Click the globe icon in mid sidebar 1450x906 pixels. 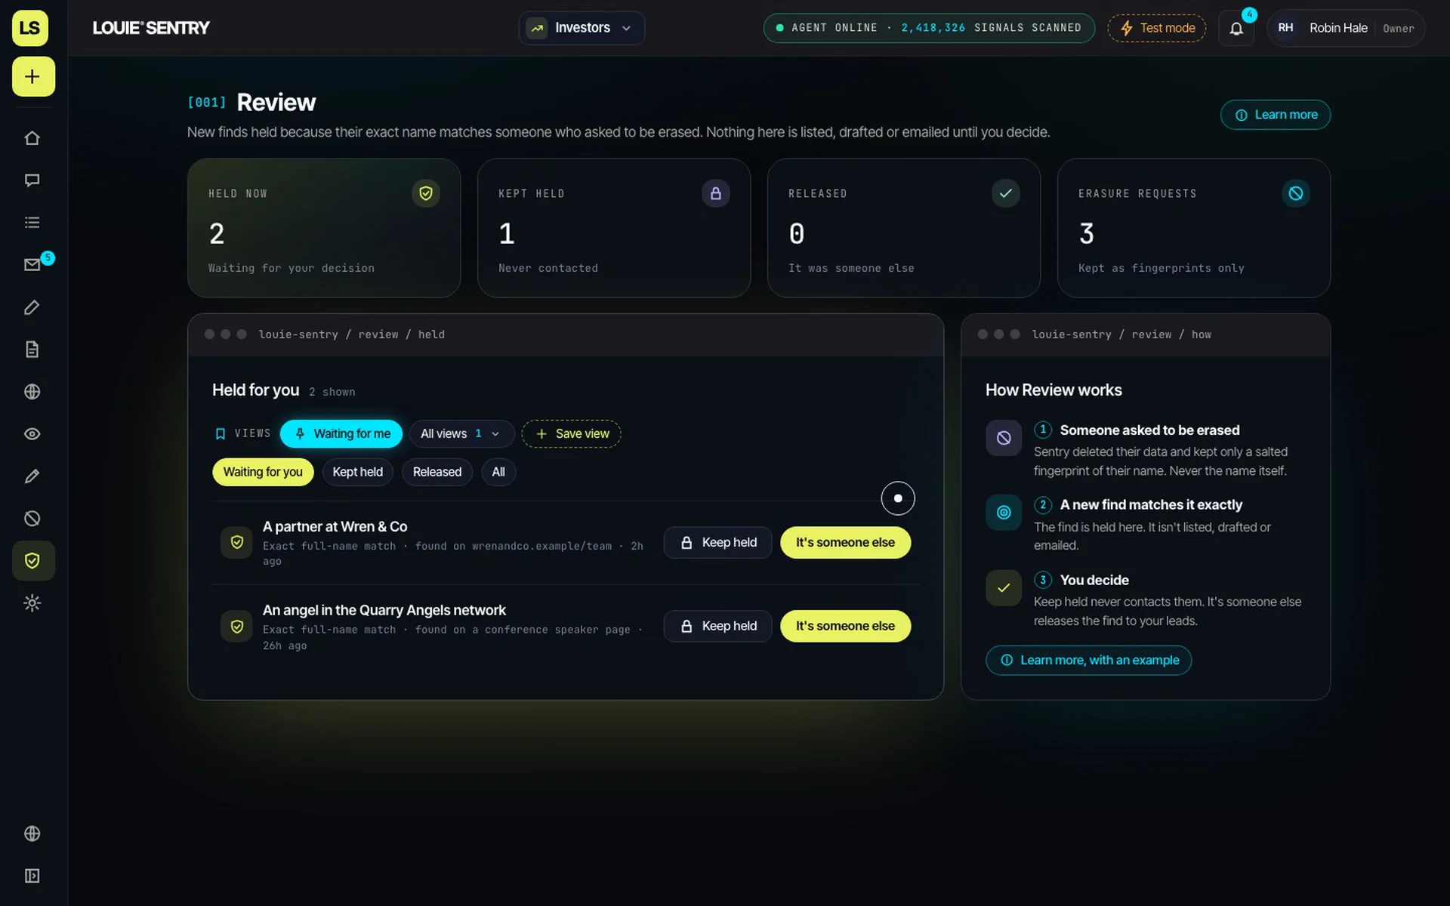[x=32, y=392]
